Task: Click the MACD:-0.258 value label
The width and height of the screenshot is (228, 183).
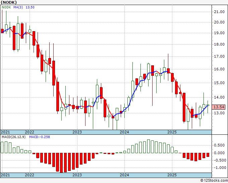Action: (x=40, y=137)
